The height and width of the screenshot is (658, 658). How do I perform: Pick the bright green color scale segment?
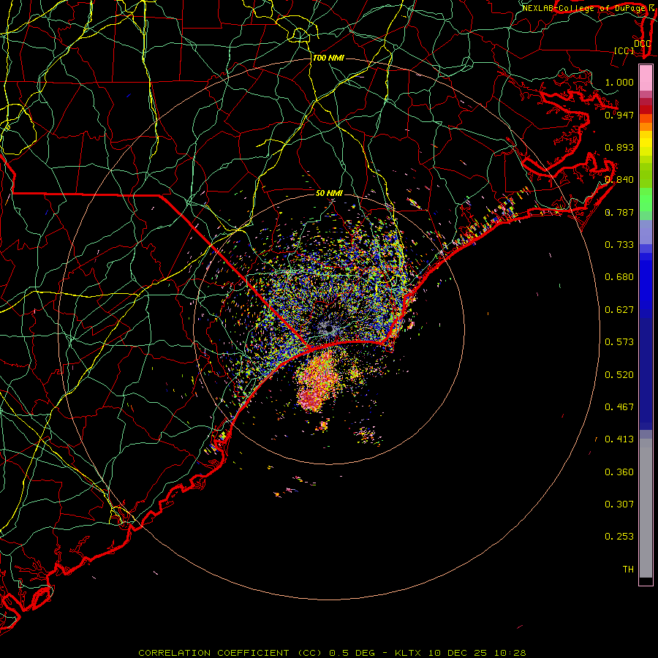coord(646,200)
